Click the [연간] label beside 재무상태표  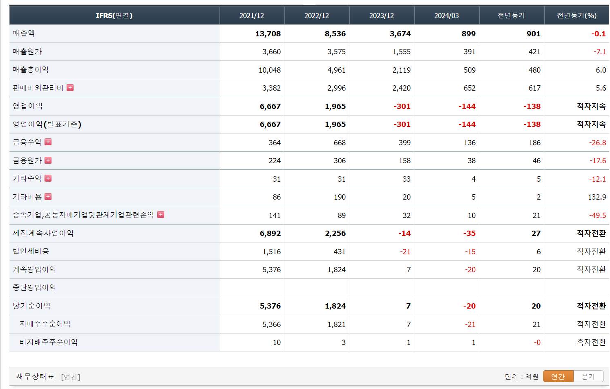[71, 377]
